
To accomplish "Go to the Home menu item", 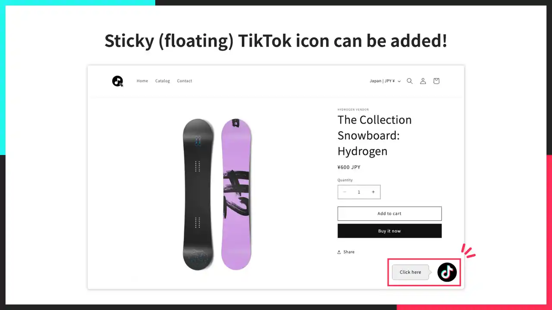I will [142, 81].
